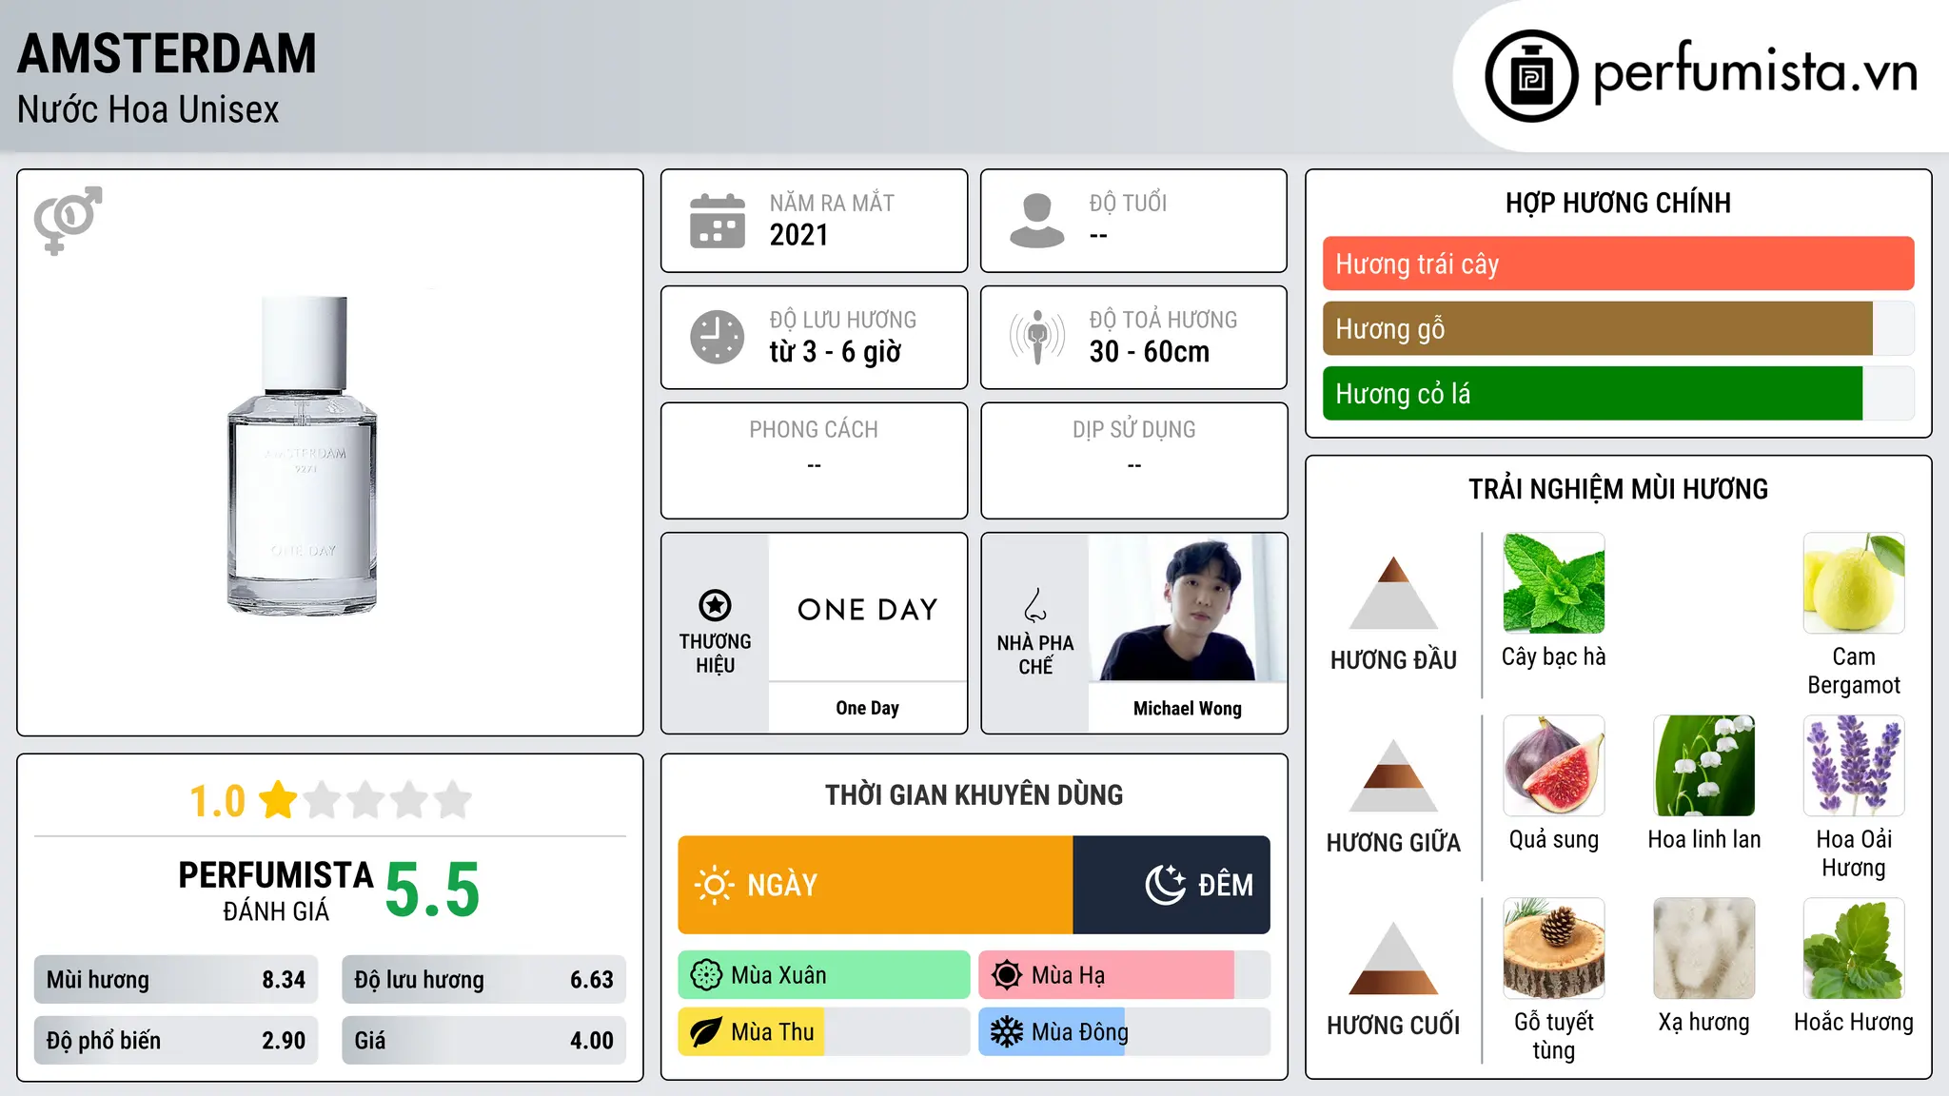Click the Hợp hương chính heading

click(x=1618, y=203)
